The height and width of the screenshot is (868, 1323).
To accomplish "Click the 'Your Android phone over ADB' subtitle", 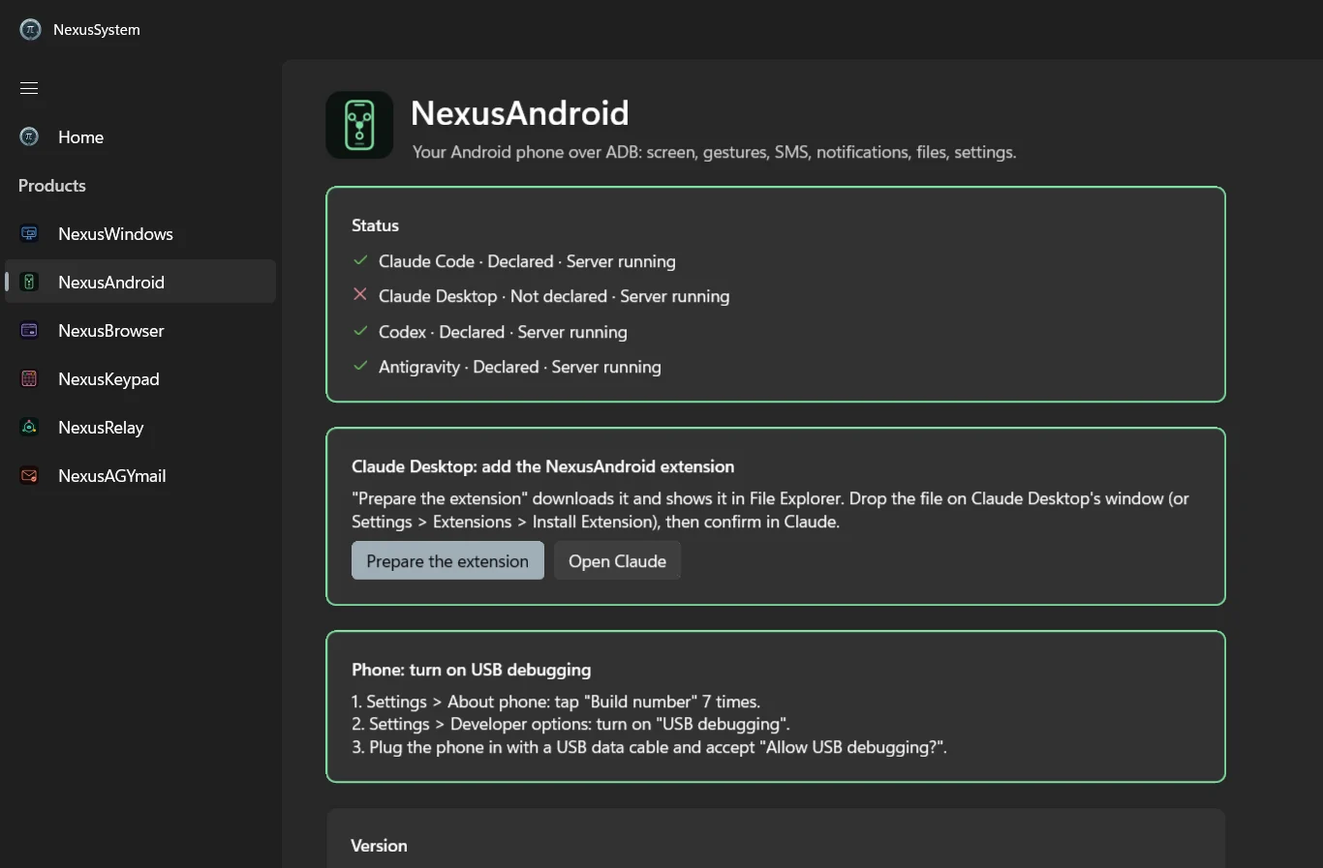I will click(x=715, y=152).
